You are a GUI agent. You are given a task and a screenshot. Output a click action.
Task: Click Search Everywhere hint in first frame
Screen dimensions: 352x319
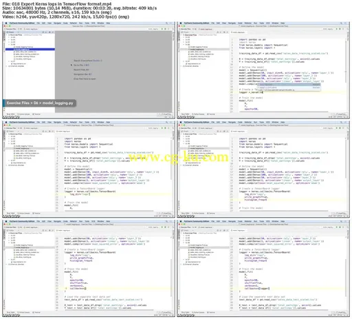(x=88, y=61)
